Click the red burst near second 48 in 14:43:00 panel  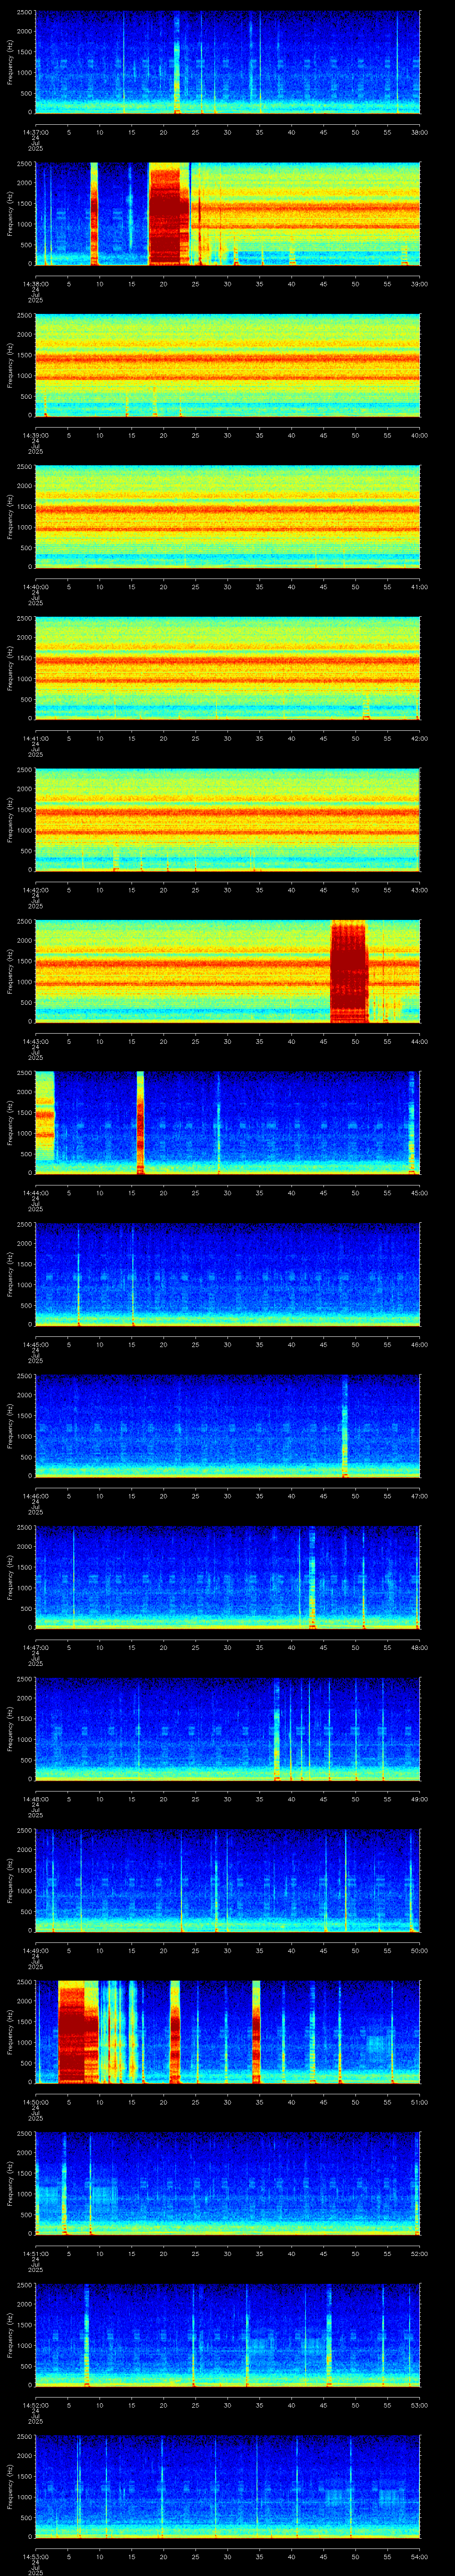click(348, 971)
